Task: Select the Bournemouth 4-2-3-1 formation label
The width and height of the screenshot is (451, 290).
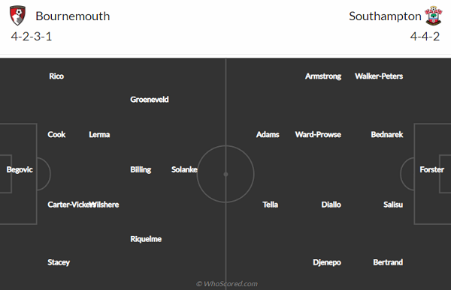Action: [32, 37]
